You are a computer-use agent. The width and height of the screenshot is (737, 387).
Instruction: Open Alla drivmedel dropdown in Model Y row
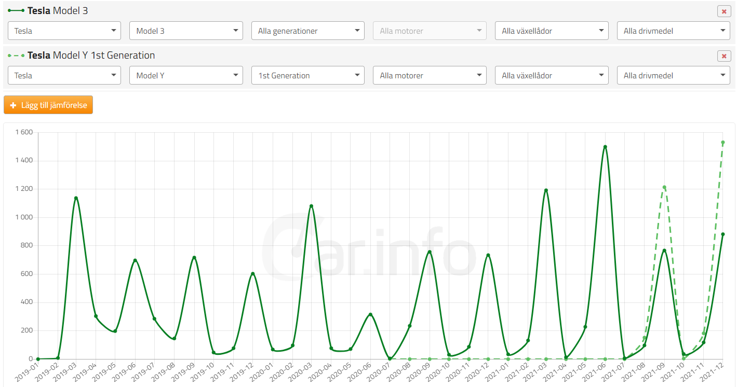pos(674,75)
